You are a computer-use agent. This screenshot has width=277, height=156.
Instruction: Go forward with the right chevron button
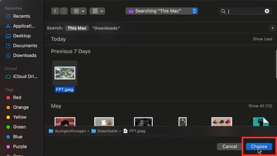pos(64,11)
